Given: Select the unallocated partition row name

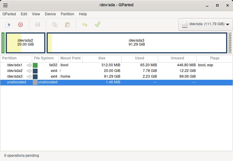Looking at the screenshot, I should (16, 82).
